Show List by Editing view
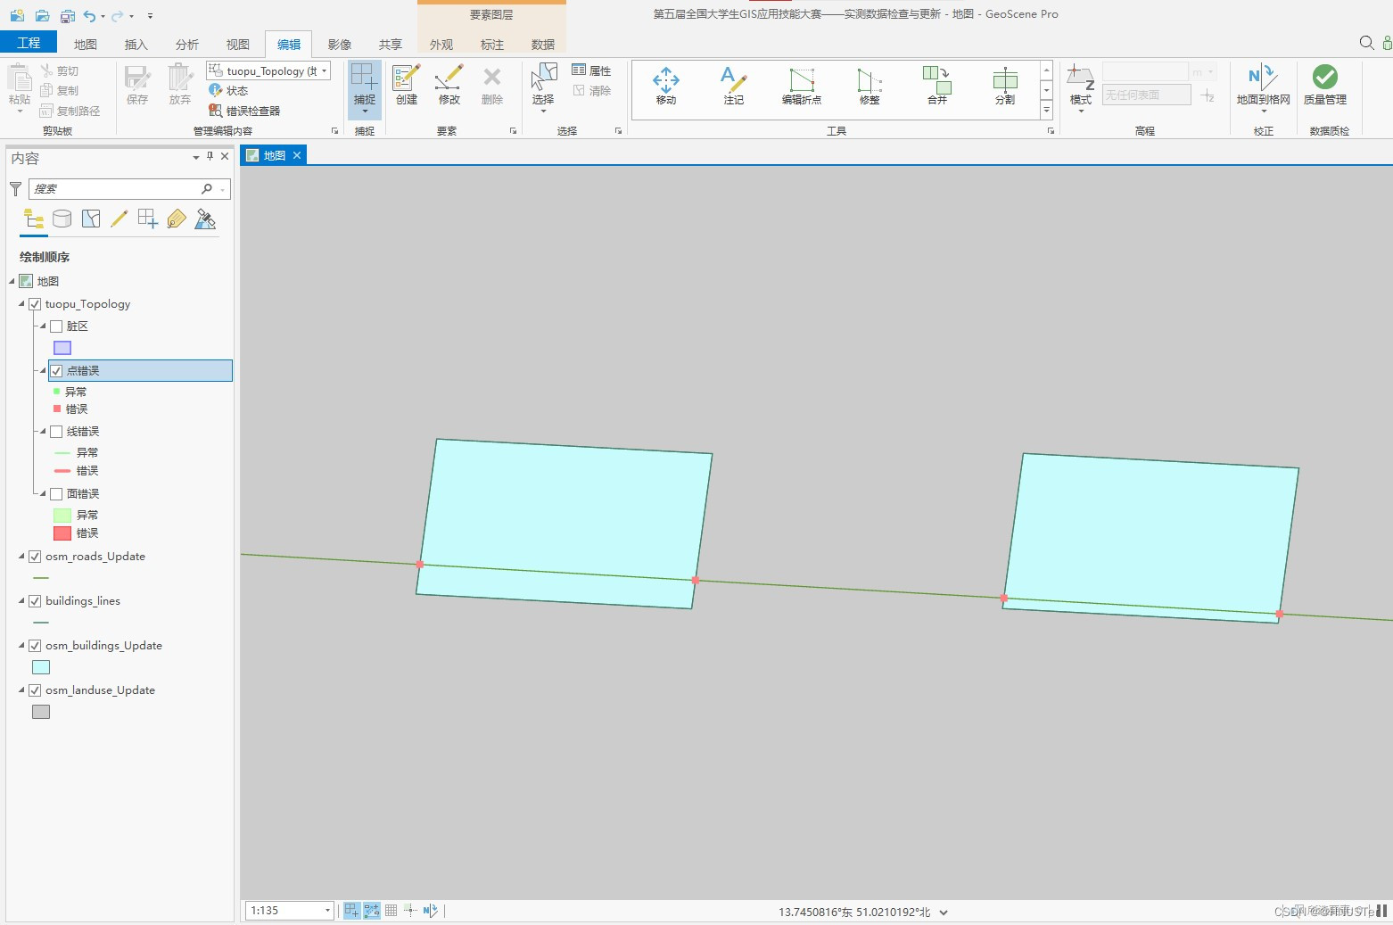This screenshot has height=925, width=1393. click(120, 219)
